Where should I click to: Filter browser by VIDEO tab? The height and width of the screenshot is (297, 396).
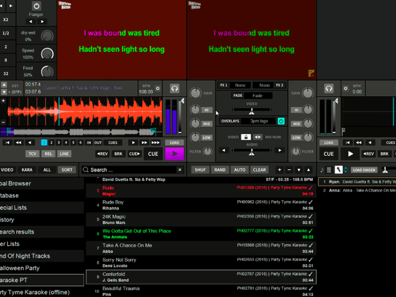tap(7, 170)
